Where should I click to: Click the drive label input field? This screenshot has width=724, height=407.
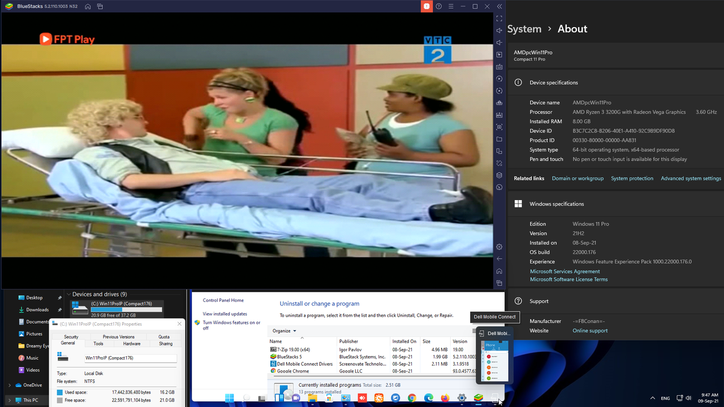(x=130, y=358)
